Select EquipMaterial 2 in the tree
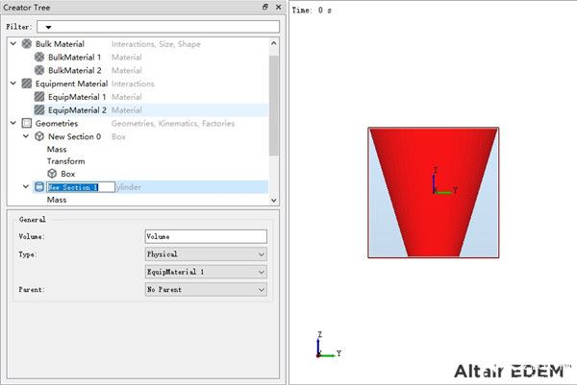Screen dimensions: 577x385 (x=77, y=109)
